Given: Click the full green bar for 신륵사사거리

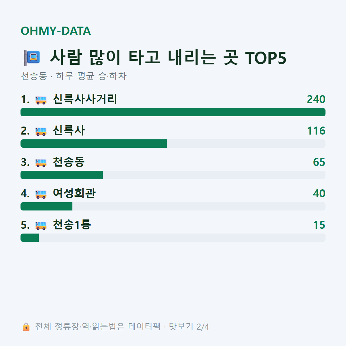Looking at the screenshot, I should pyautogui.click(x=173, y=112).
